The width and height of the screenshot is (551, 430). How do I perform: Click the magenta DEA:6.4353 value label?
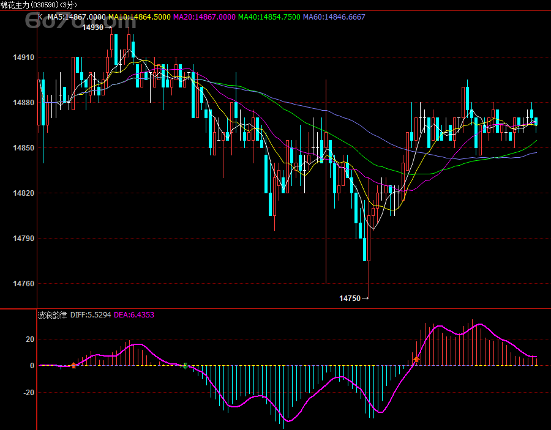134,315
